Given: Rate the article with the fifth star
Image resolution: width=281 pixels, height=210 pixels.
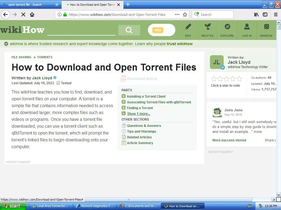Looking at the screenshot, I should click(239, 78).
